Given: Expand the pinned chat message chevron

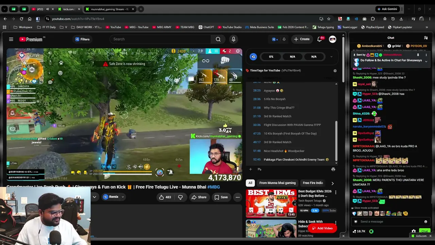Looking at the screenshot, I should click(x=426, y=62).
